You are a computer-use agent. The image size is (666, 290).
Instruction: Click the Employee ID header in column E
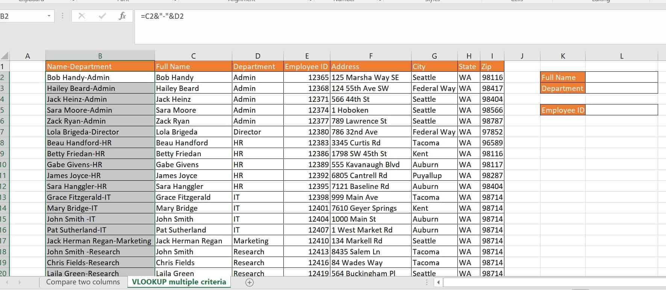307,66
